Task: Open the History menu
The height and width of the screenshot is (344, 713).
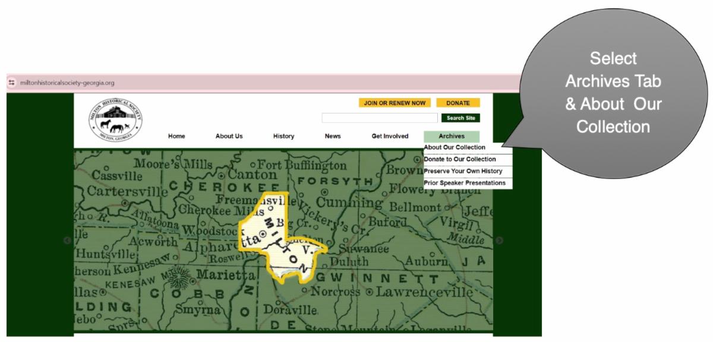Action: [283, 136]
